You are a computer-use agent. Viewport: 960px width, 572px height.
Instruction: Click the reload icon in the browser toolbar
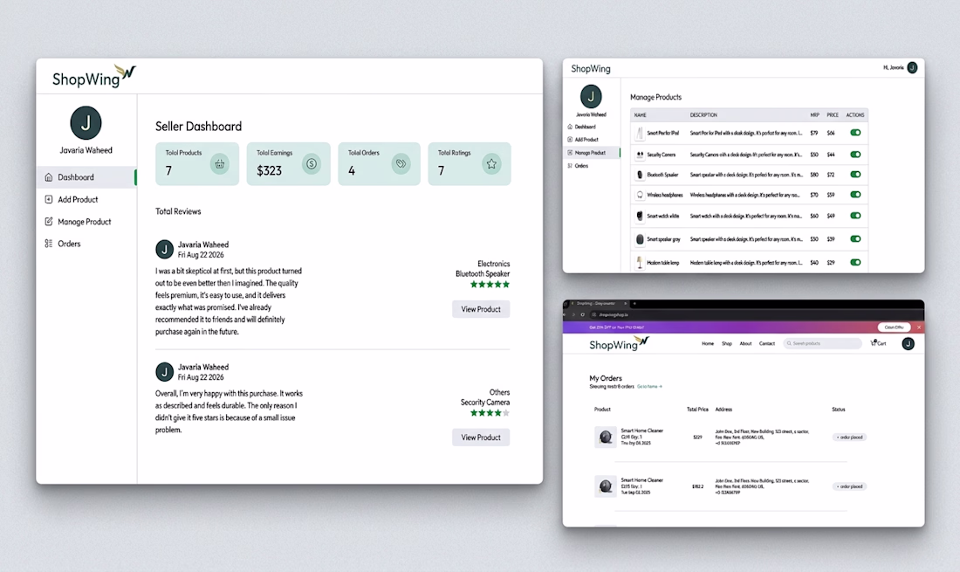point(583,314)
